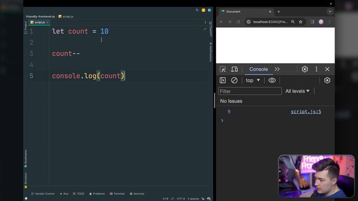This screenshot has height=201, width=358.
Task: Bookmark this page with the star icon
Action: click(x=300, y=22)
